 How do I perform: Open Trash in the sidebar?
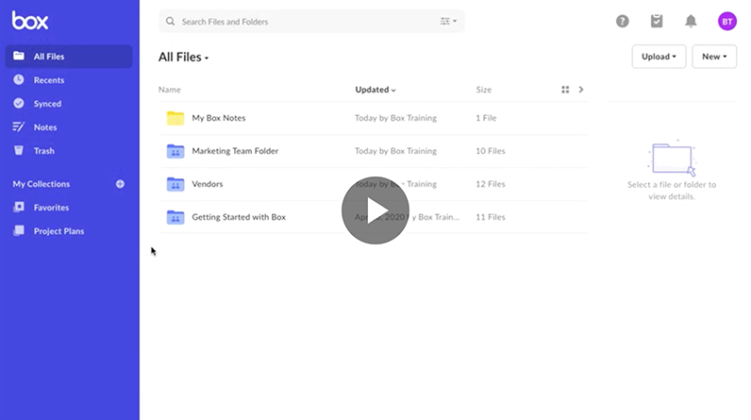coord(43,151)
